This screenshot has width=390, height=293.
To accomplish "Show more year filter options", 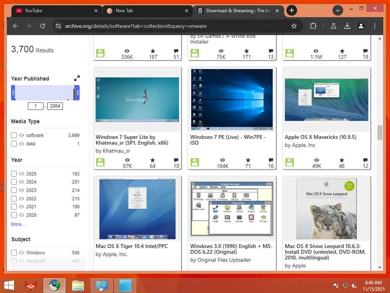I will click(x=18, y=224).
